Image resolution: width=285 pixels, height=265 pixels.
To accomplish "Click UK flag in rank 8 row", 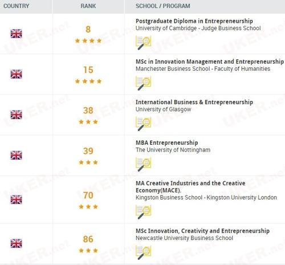I will pyautogui.click(x=17, y=34).
